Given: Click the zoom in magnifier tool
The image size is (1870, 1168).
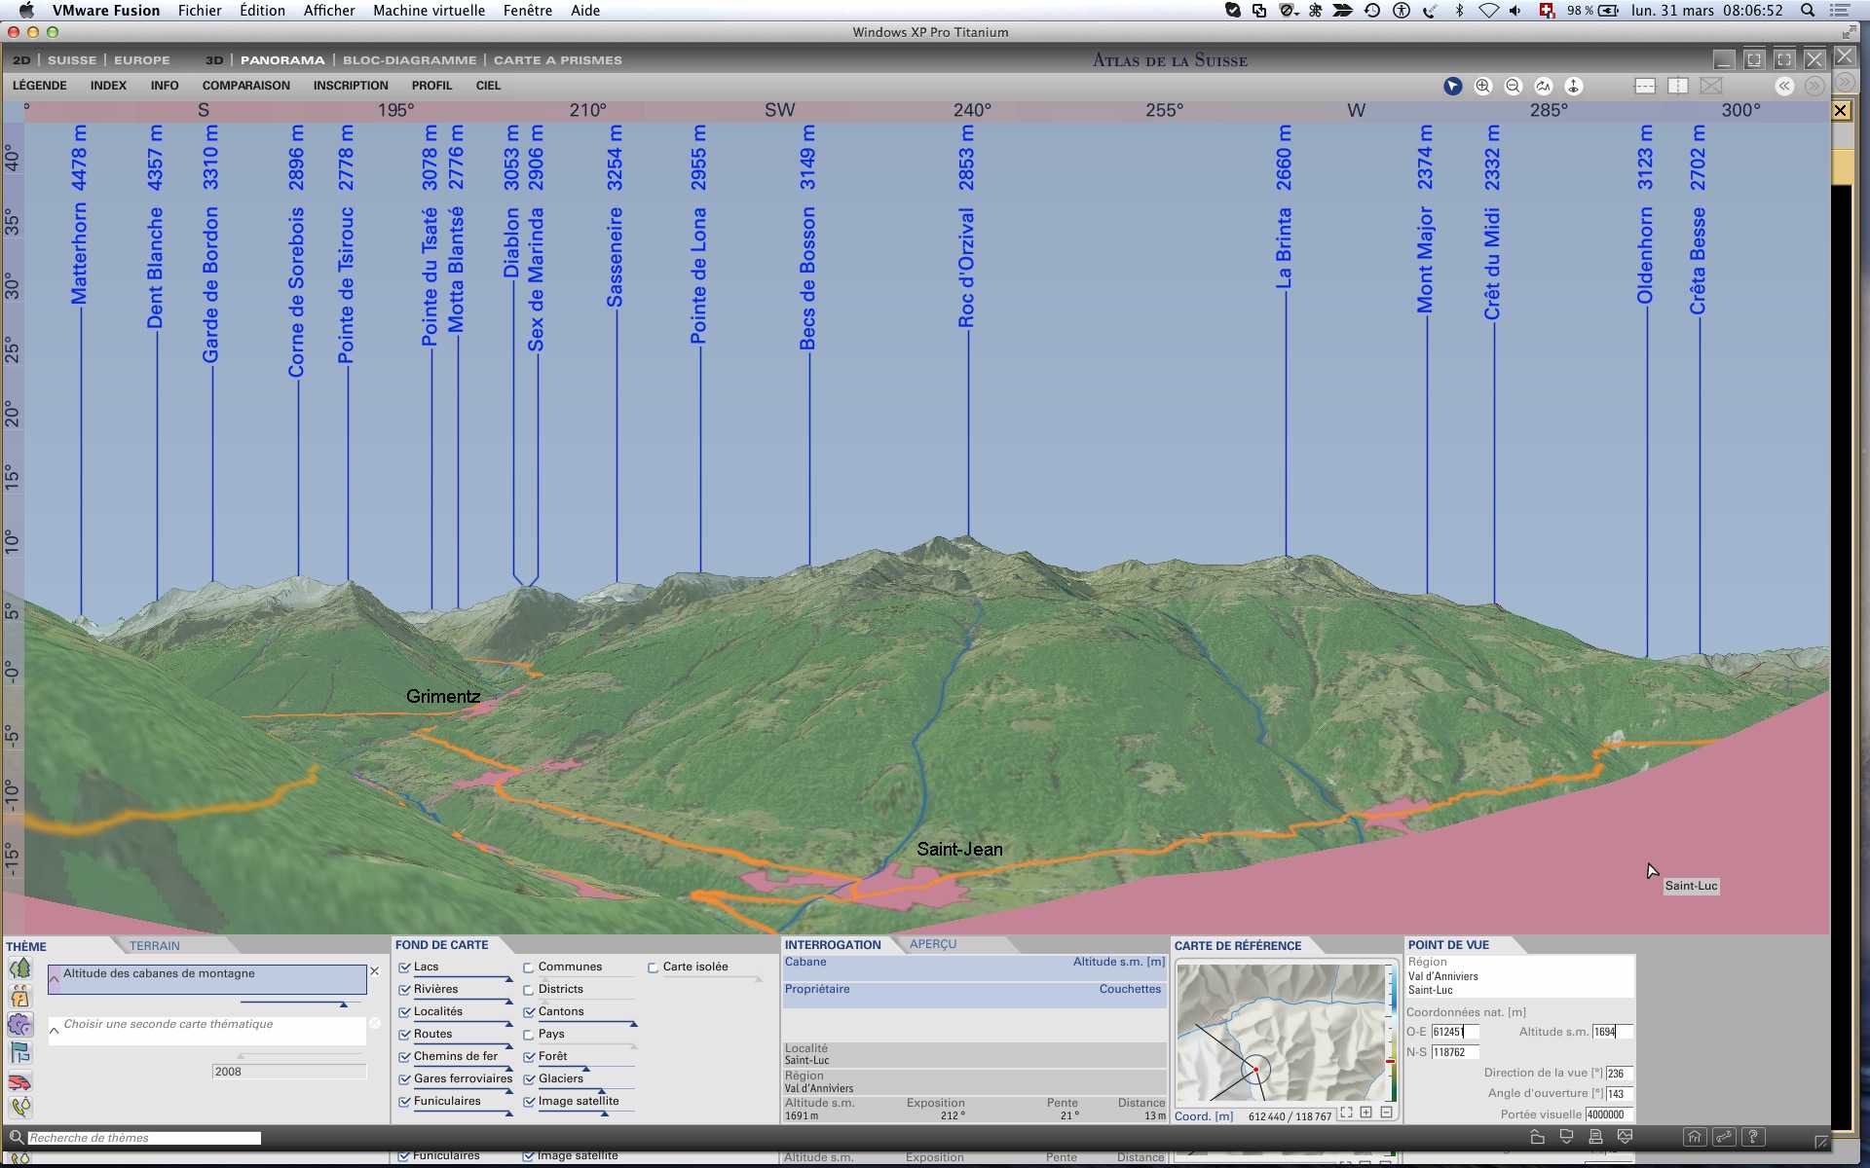Looking at the screenshot, I should [x=1482, y=87].
